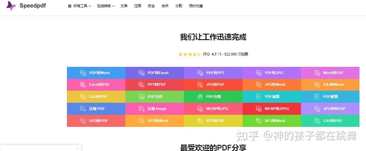Open the XPS转Word tool
Screen dimensions: 366x151
click(272, 121)
